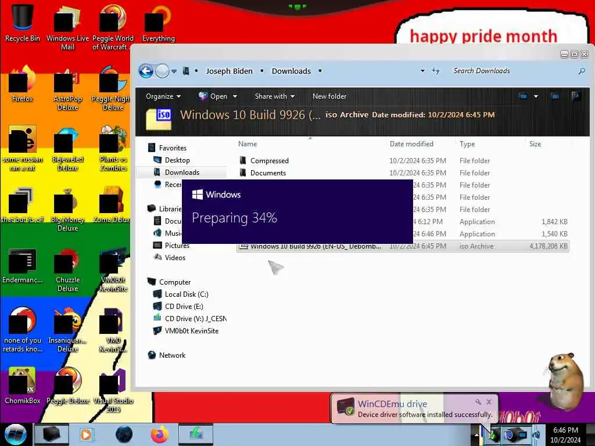Click the Windows Start orb
This screenshot has width=595, height=446.
click(15, 434)
